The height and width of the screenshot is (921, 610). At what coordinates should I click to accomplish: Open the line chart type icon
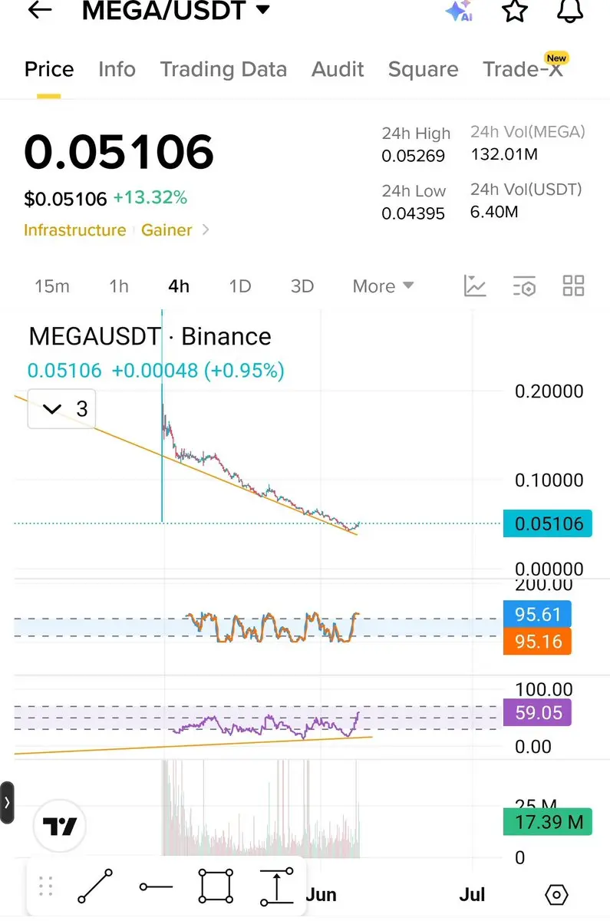pos(475,286)
